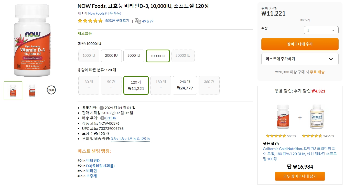Click the 장바구니에 추가 button
The width and height of the screenshot is (344, 185).
click(x=300, y=44)
